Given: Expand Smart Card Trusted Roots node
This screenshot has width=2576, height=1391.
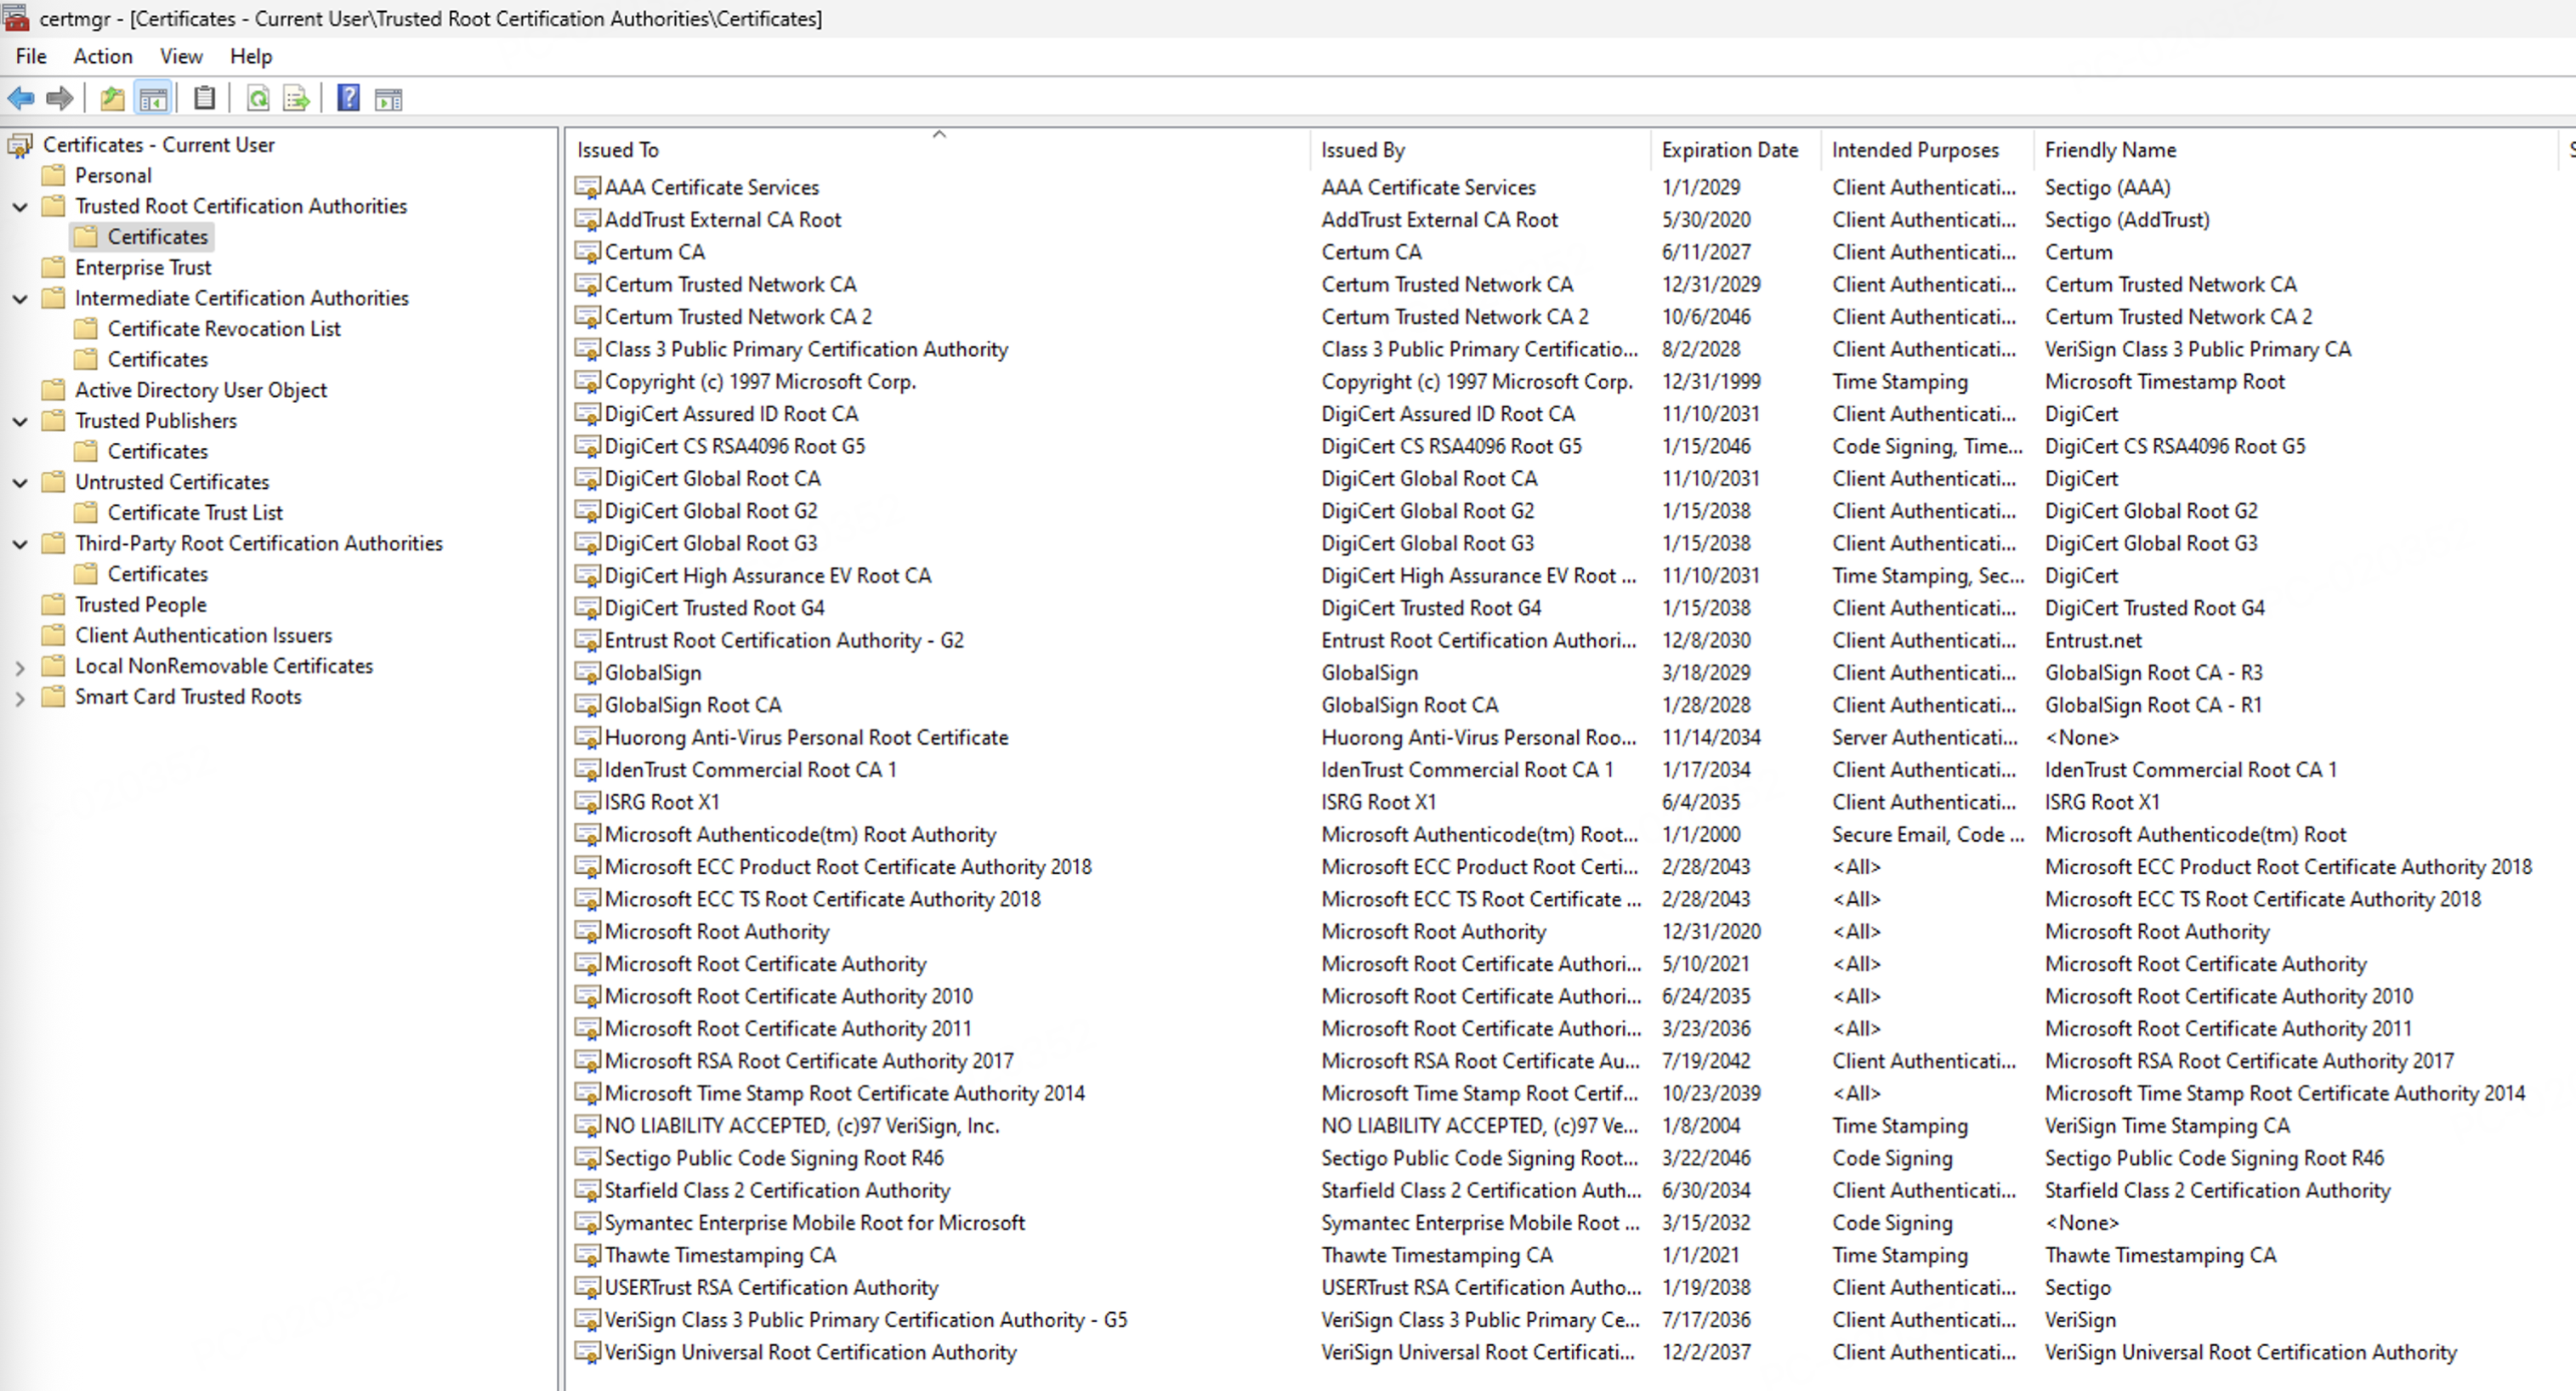Looking at the screenshot, I should coord(20,698).
